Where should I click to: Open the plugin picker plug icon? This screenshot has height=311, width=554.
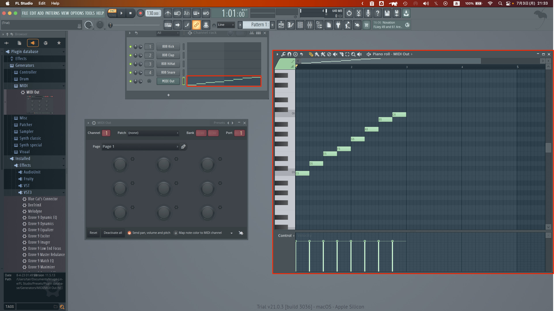[338, 25]
